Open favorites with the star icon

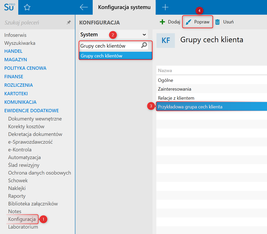27,7
